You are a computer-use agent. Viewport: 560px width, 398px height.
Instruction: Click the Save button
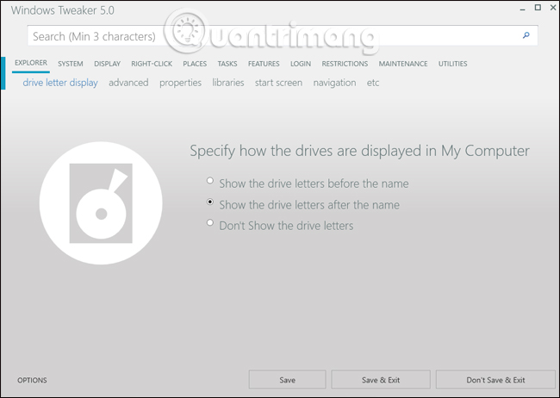coord(287,379)
